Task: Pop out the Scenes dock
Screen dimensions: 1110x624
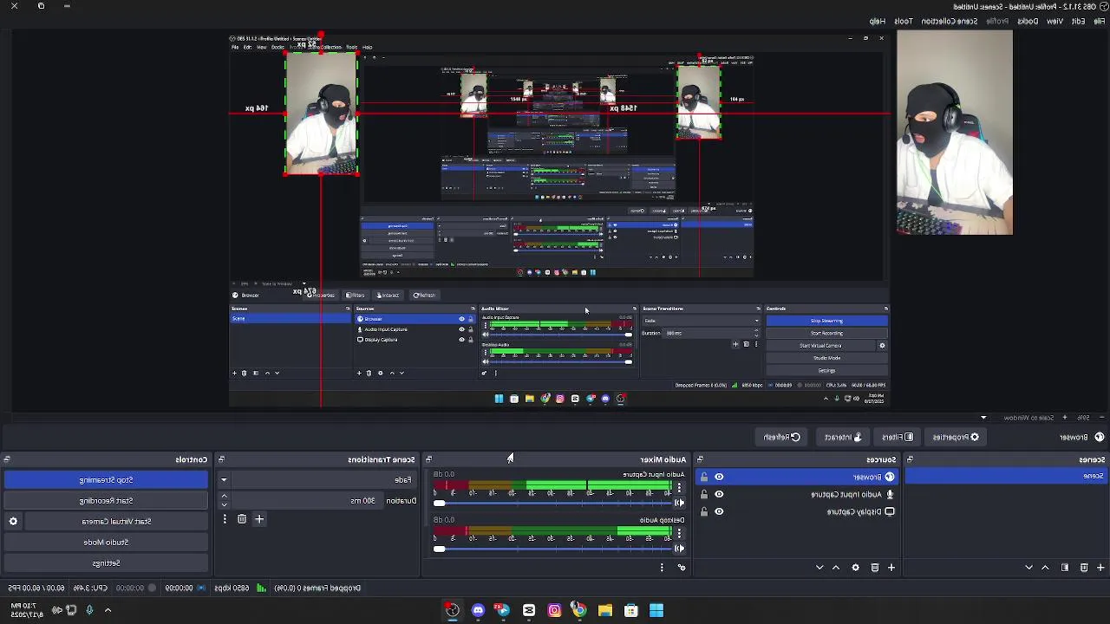Action: (x=910, y=459)
